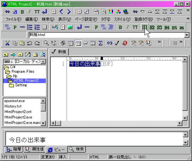Open the ツール(T) menu
The height and width of the screenshot is (161, 192).
[163, 19]
